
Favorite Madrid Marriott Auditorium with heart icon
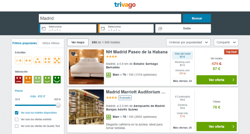coord(73,94)
